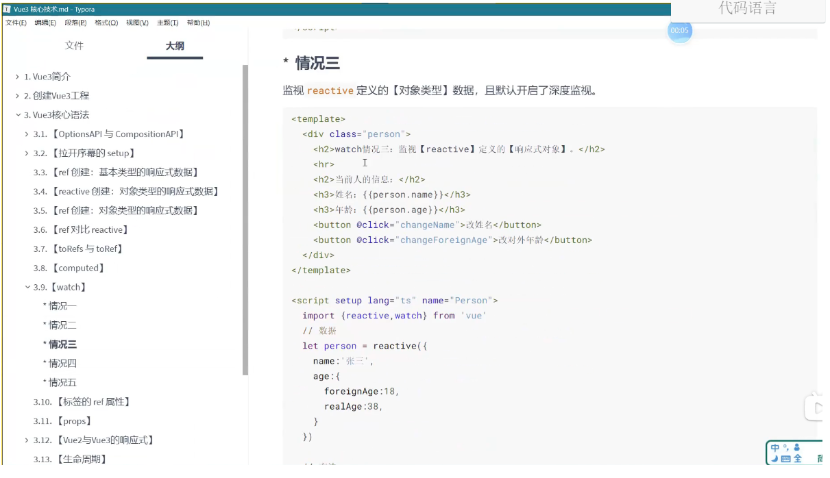Viewport: 830px width, 478px height.
Task: Select outline entry 情况一
Action: (x=60, y=306)
